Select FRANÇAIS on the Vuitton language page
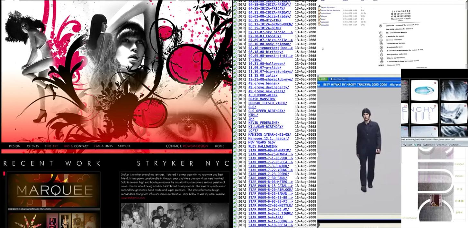 pos(459,164)
